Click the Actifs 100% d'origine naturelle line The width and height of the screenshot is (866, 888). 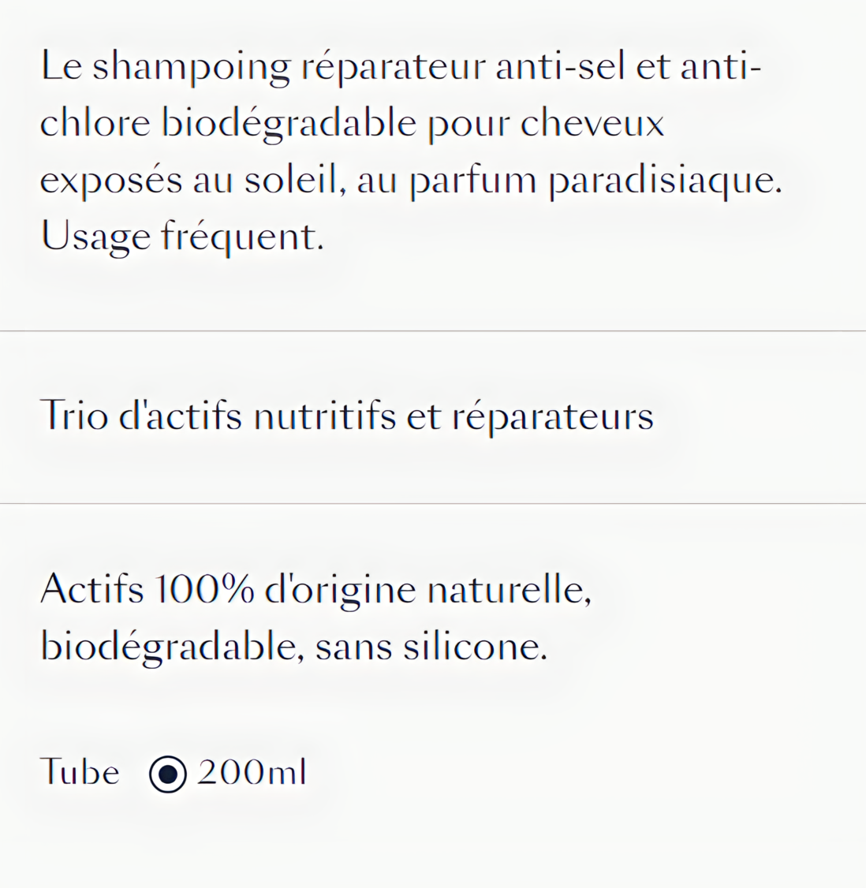316,590
